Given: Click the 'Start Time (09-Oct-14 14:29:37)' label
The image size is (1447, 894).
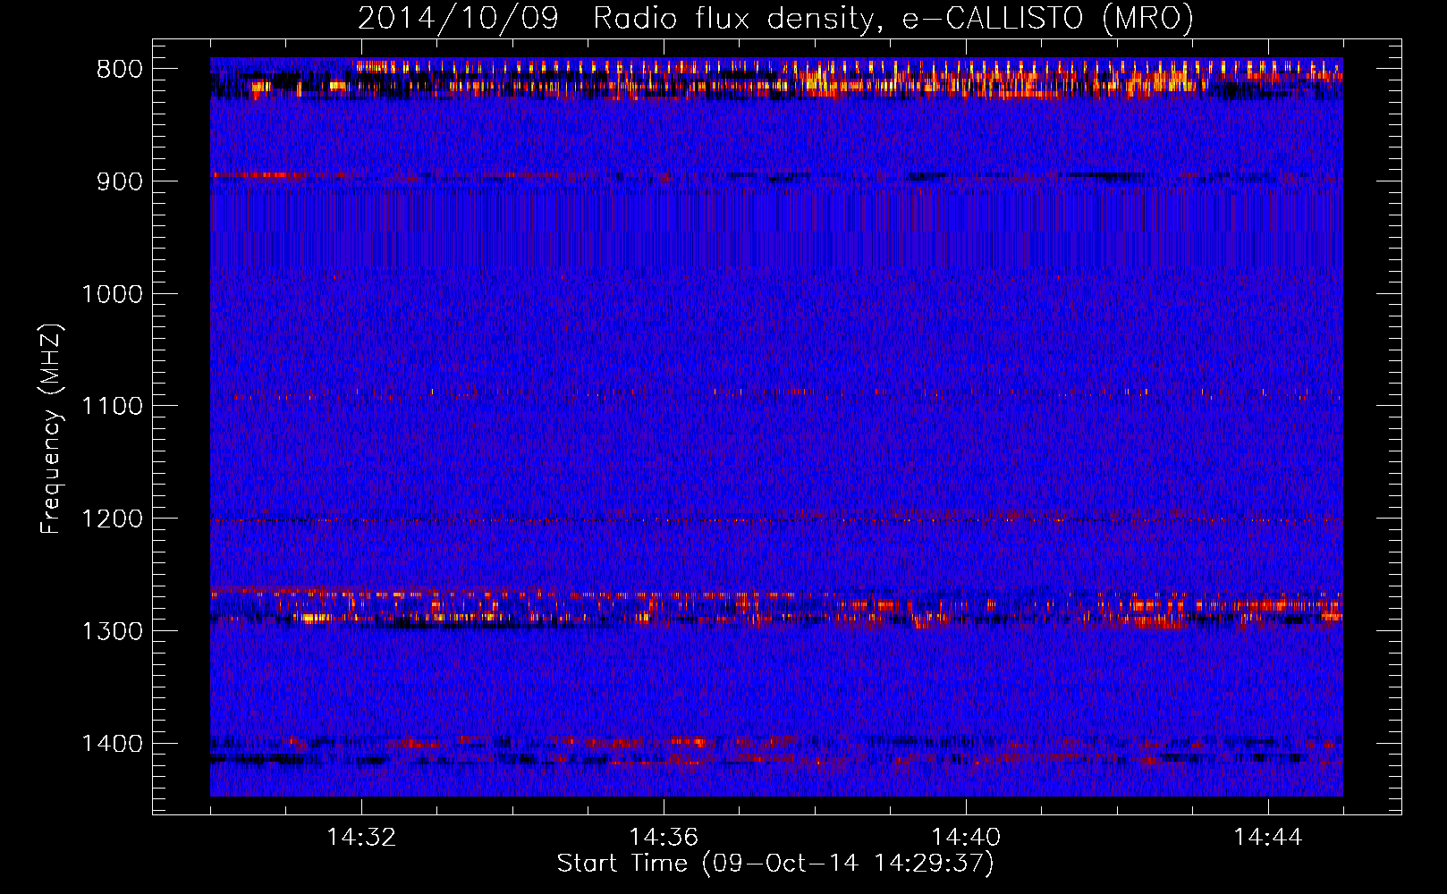Looking at the screenshot, I should 775,864.
